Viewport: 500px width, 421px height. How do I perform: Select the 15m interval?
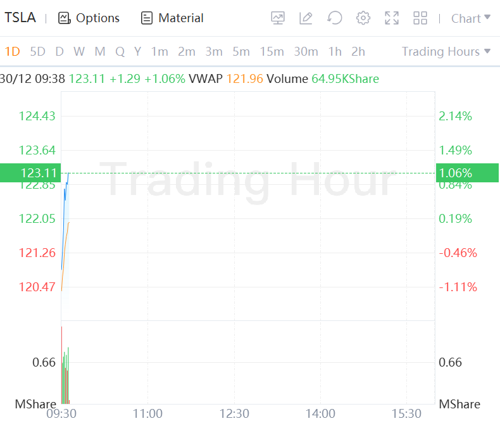[x=272, y=51]
